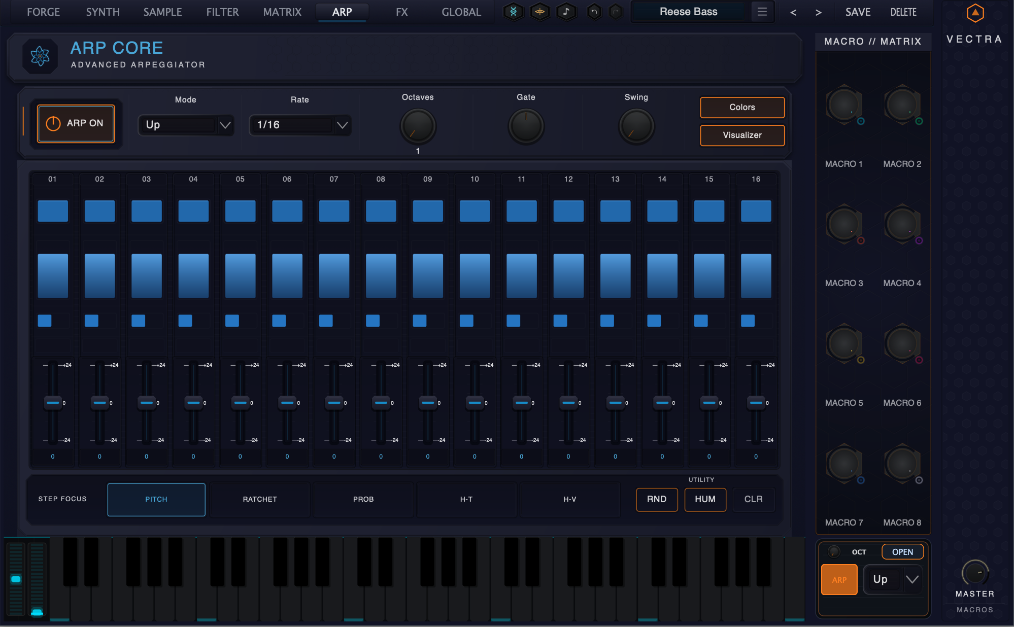Click the step 08 pitch slider handle
This screenshot has height=627, width=1014.
tap(381, 403)
